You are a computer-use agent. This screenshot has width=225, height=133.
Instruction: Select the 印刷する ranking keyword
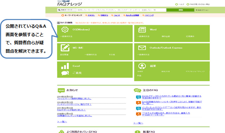pos(104,15)
